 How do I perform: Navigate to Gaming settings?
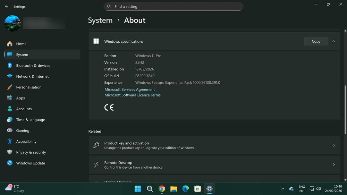(x=42, y=130)
